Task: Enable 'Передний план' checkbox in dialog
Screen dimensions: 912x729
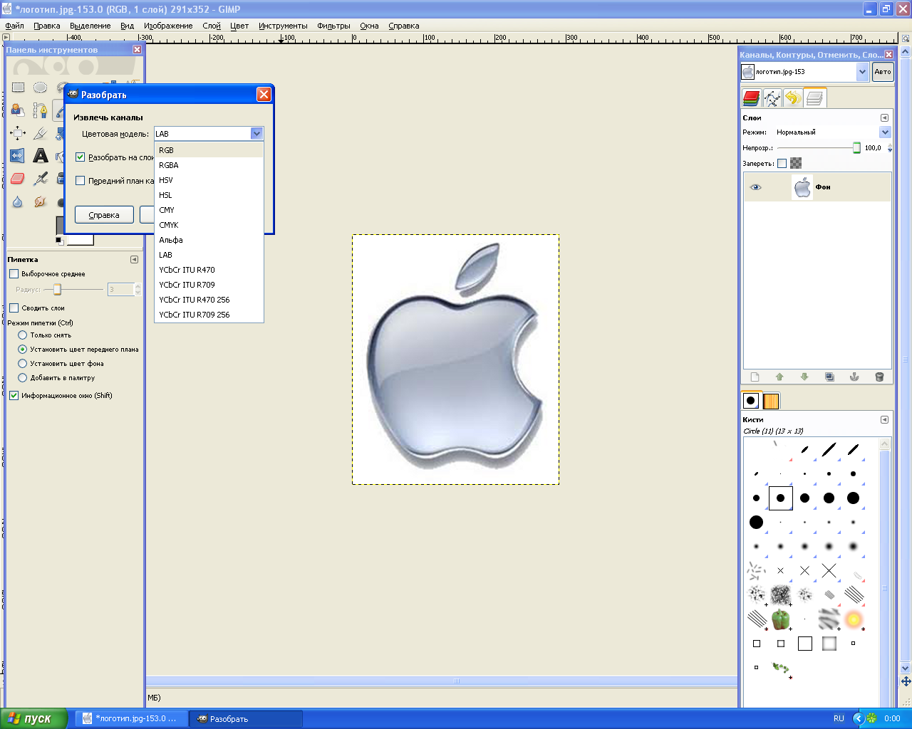Action: tap(81, 181)
